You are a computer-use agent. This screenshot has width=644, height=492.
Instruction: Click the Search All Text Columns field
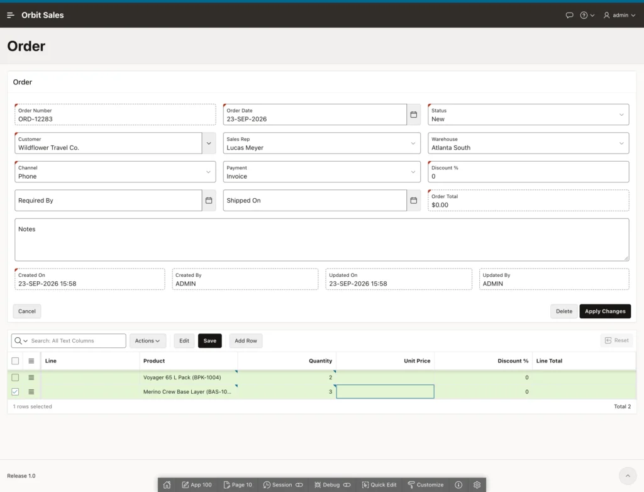click(x=76, y=341)
